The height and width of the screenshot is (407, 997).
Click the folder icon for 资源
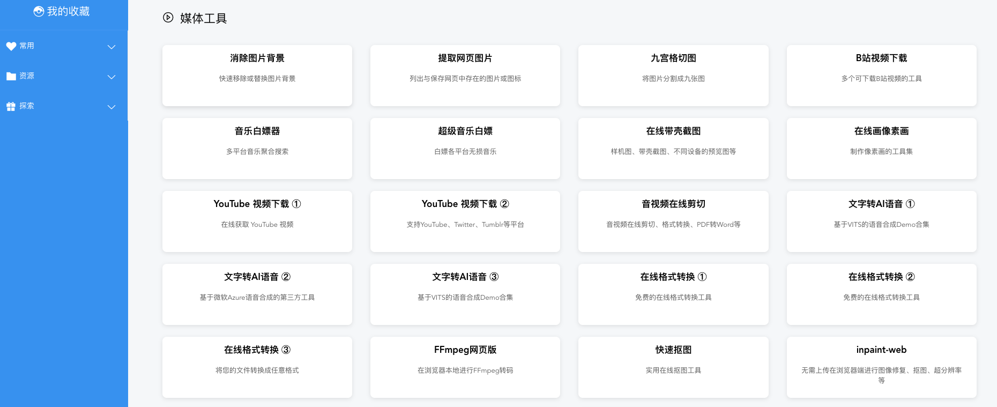11,76
